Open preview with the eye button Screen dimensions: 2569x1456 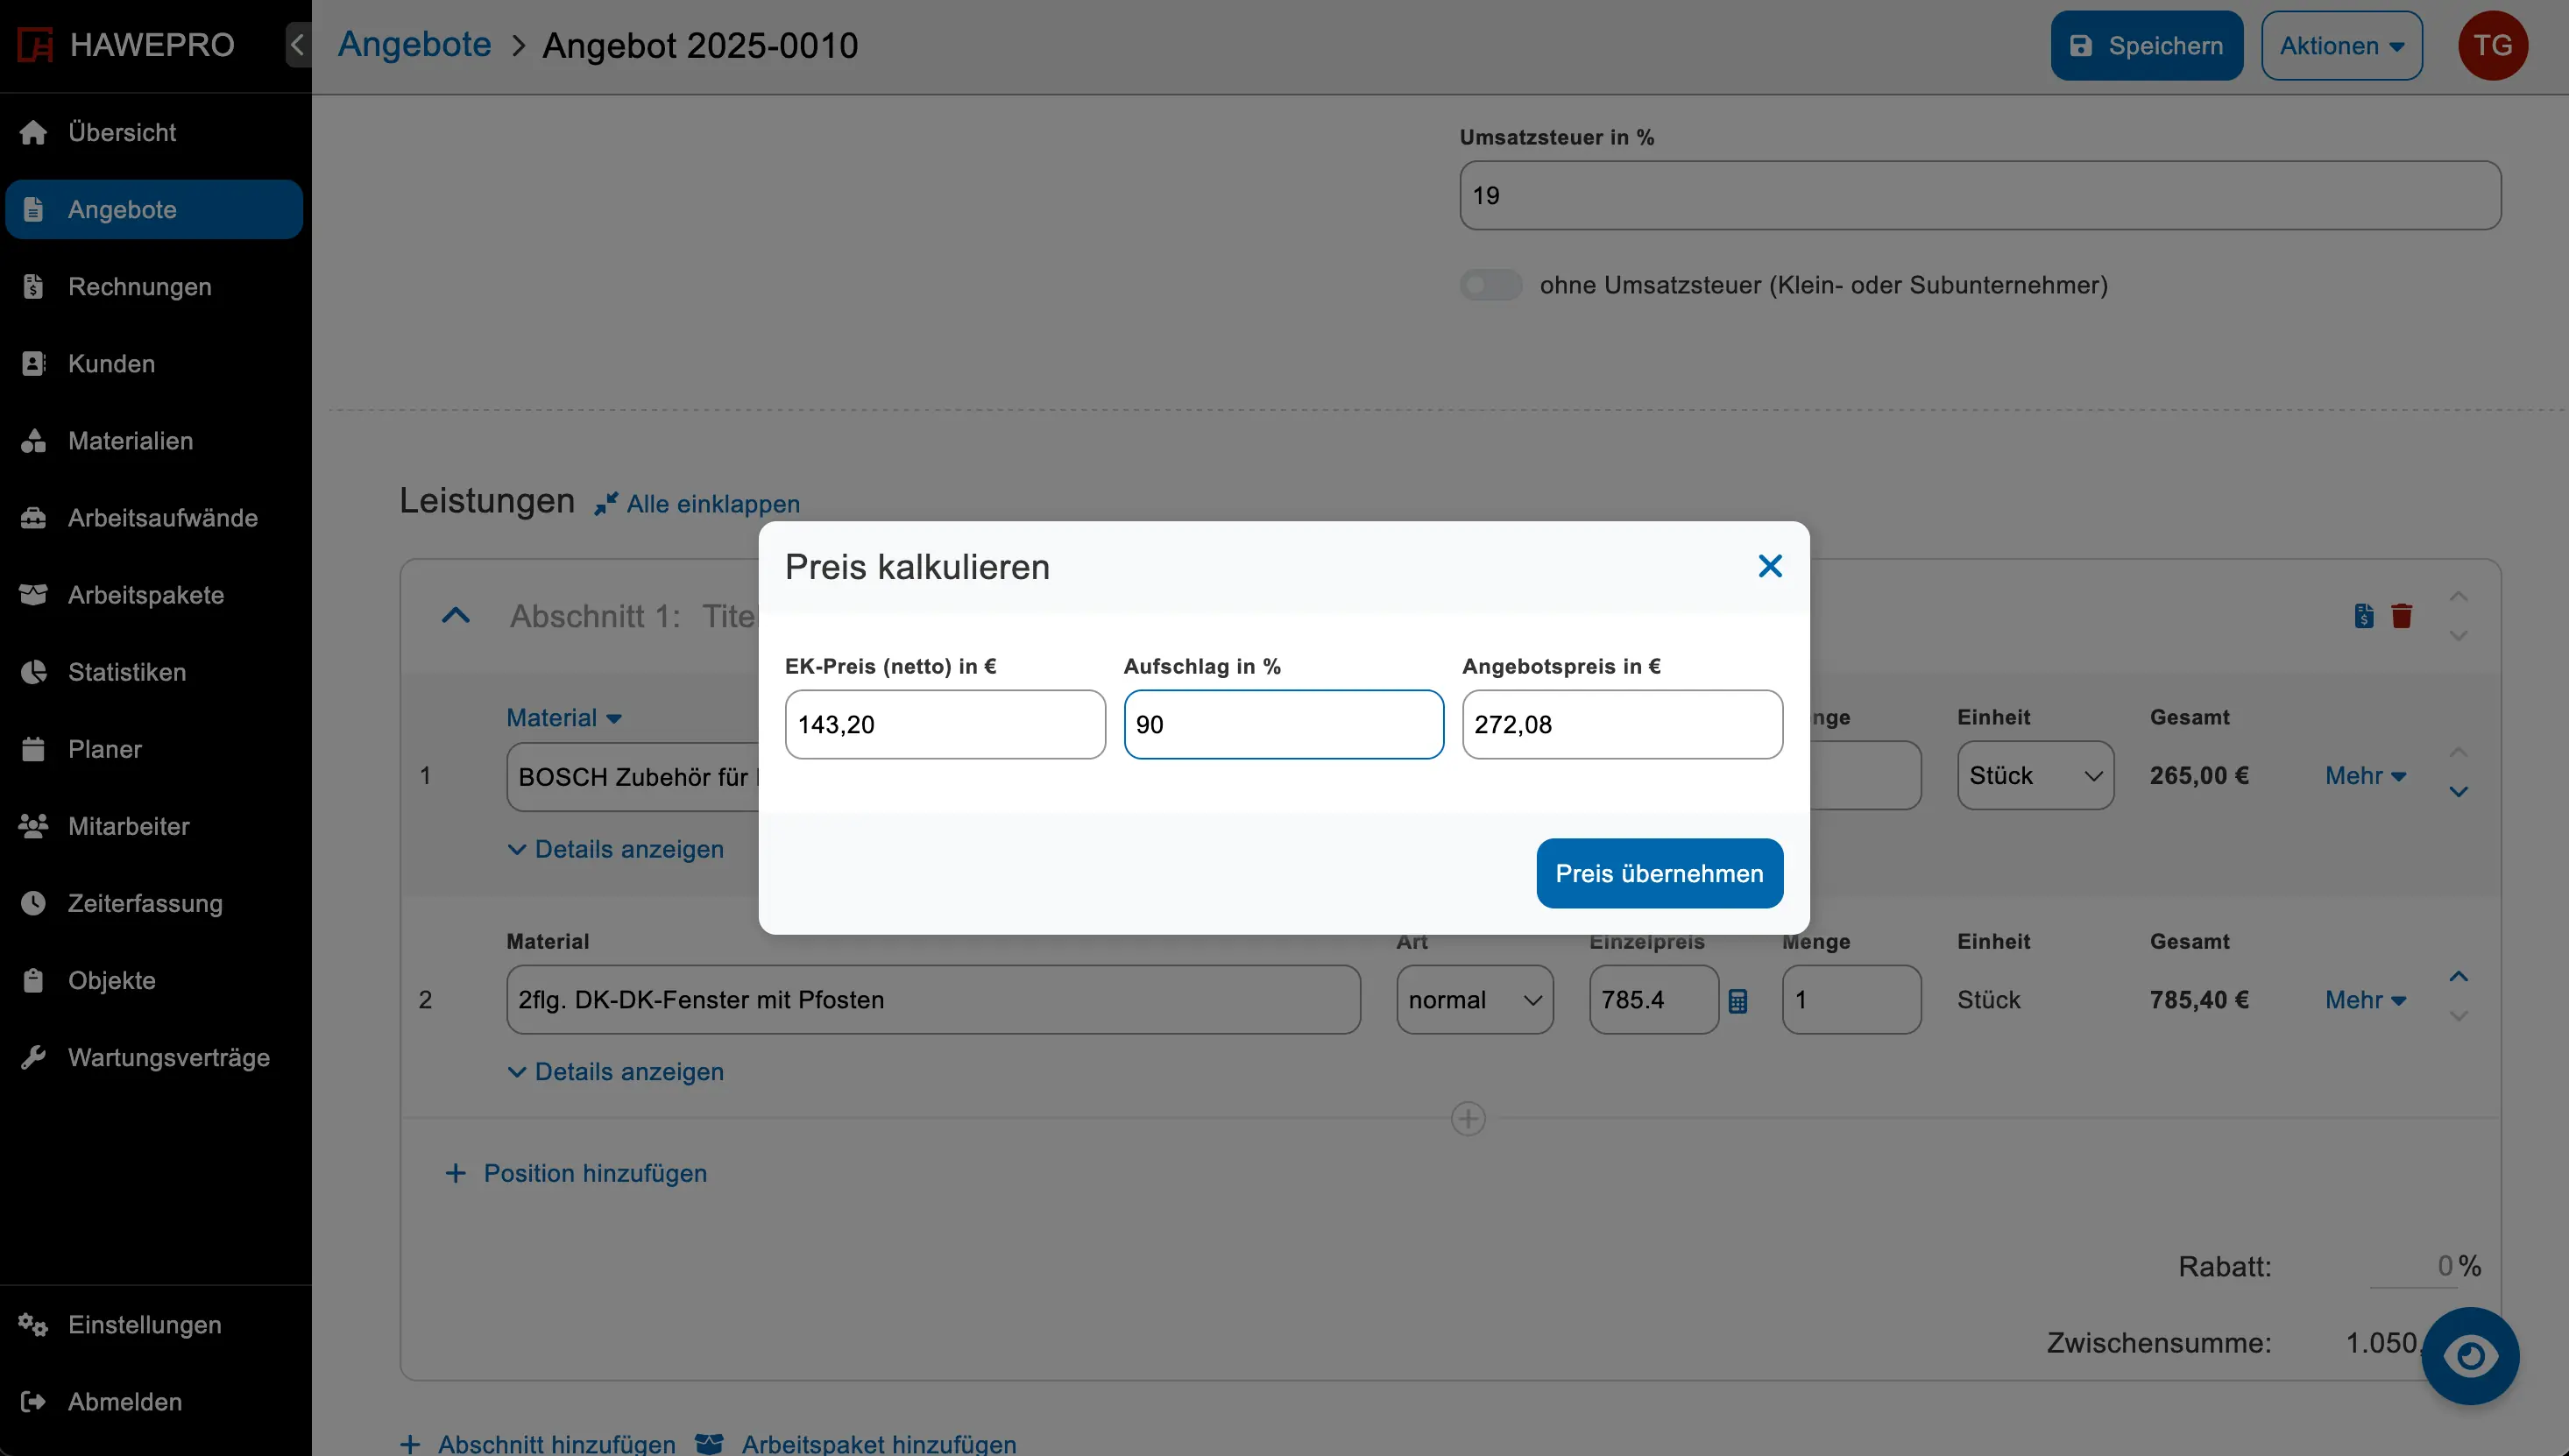[x=2469, y=1356]
